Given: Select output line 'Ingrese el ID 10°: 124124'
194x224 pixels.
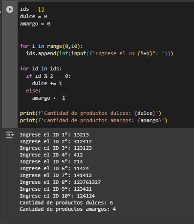Looking at the screenshot, I should click(57, 196).
